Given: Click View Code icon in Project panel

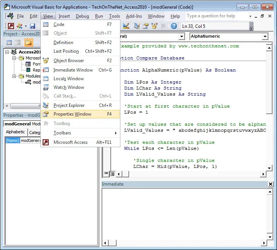Looking at the screenshot, I should (9, 43).
